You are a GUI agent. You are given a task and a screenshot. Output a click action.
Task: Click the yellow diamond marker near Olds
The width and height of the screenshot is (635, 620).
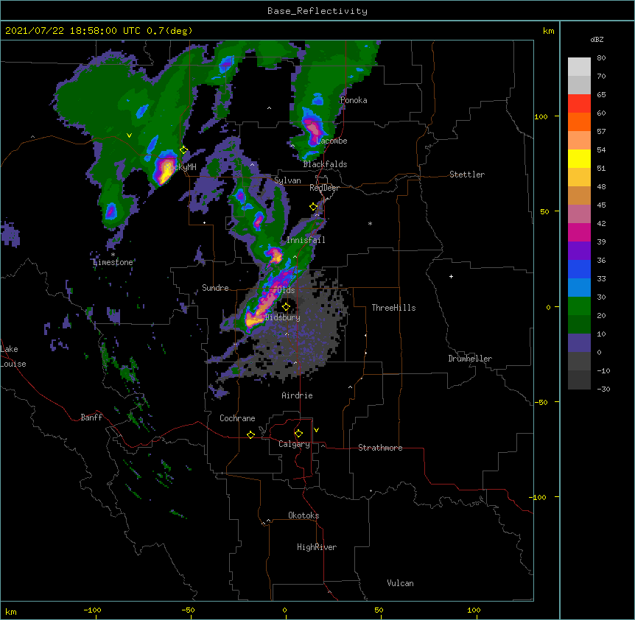[x=286, y=306]
